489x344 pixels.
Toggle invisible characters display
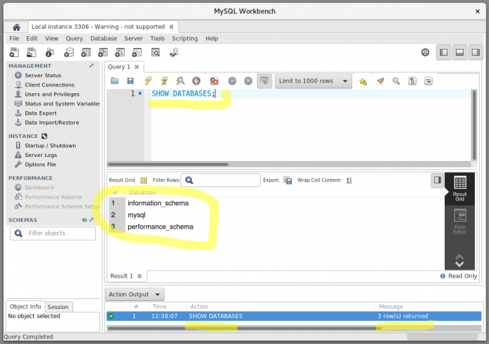(413, 81)
